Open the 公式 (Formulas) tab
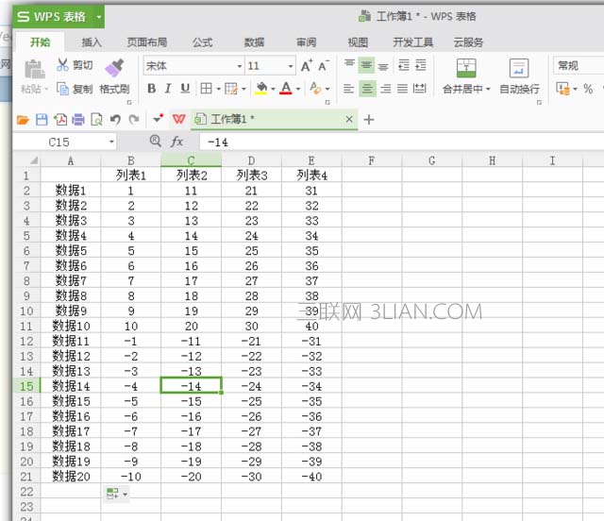This screenshot has width=604, height=521. (202, 42)
